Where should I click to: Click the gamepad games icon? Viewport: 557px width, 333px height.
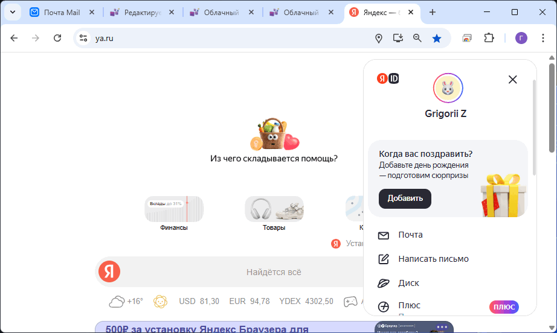(350, 302)
